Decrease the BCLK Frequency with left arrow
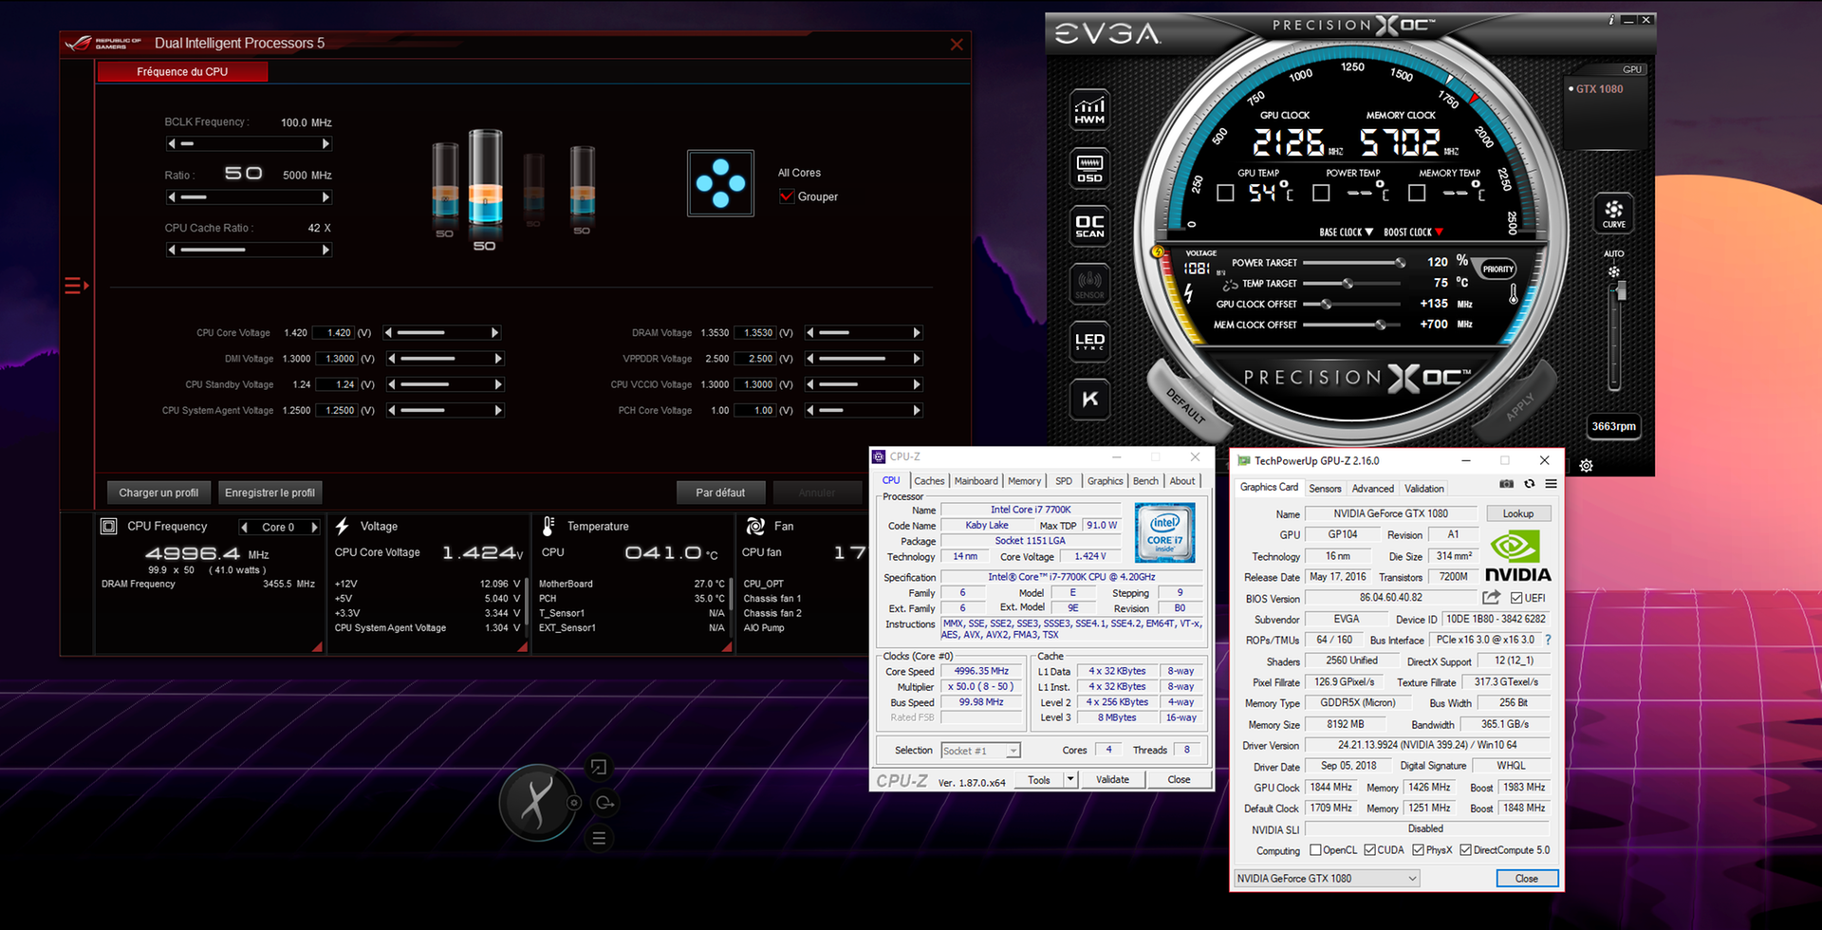This screenshot has height=930, width=1822. click(172, 144)
